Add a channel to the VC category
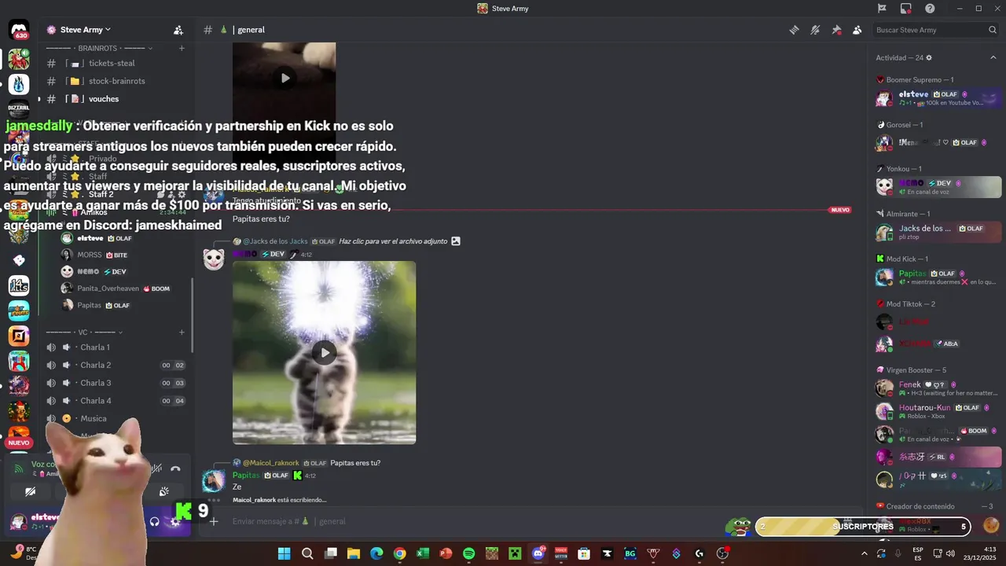This screenshot has width=1006, height=566. pos(182,333)
